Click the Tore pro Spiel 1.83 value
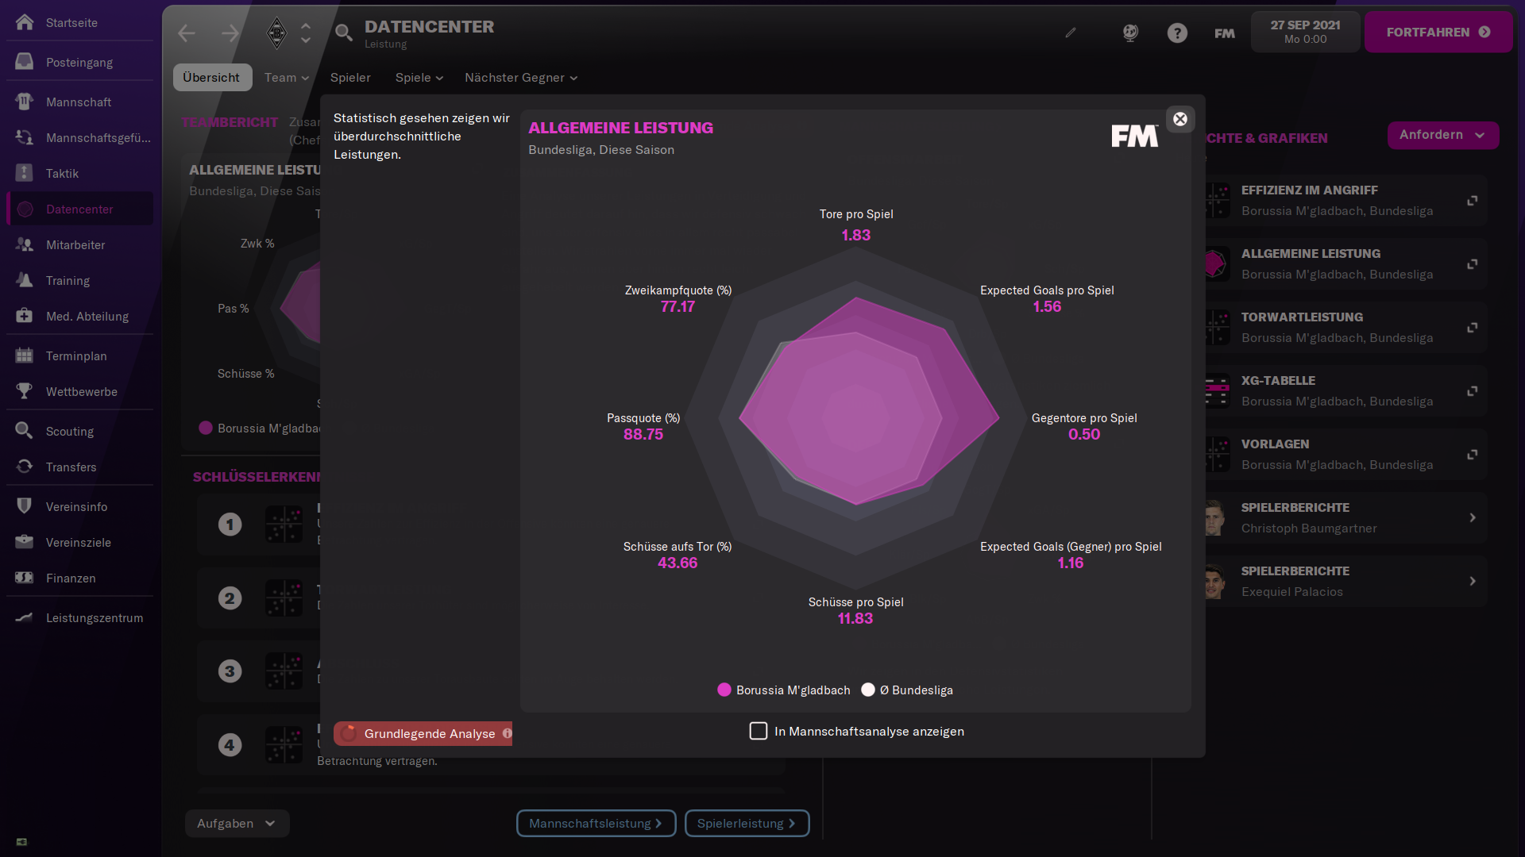 tap(856, 235)
